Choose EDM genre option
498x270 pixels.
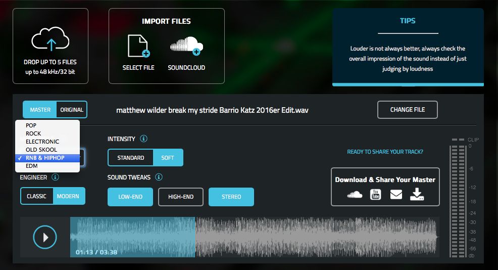(32, 166)
